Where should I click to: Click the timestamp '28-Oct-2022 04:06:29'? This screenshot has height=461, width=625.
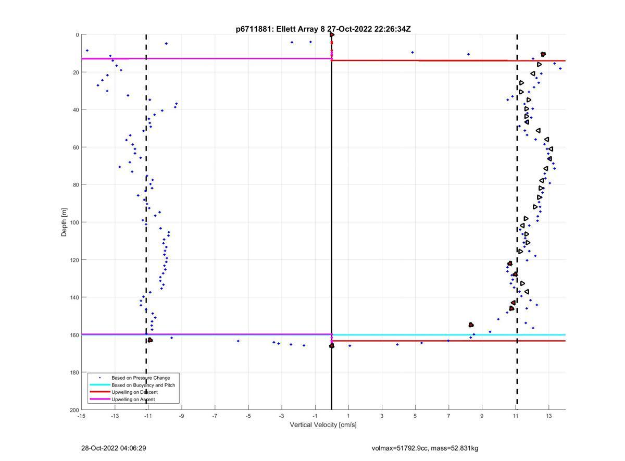pyautogui.click(x=114, y=448)
